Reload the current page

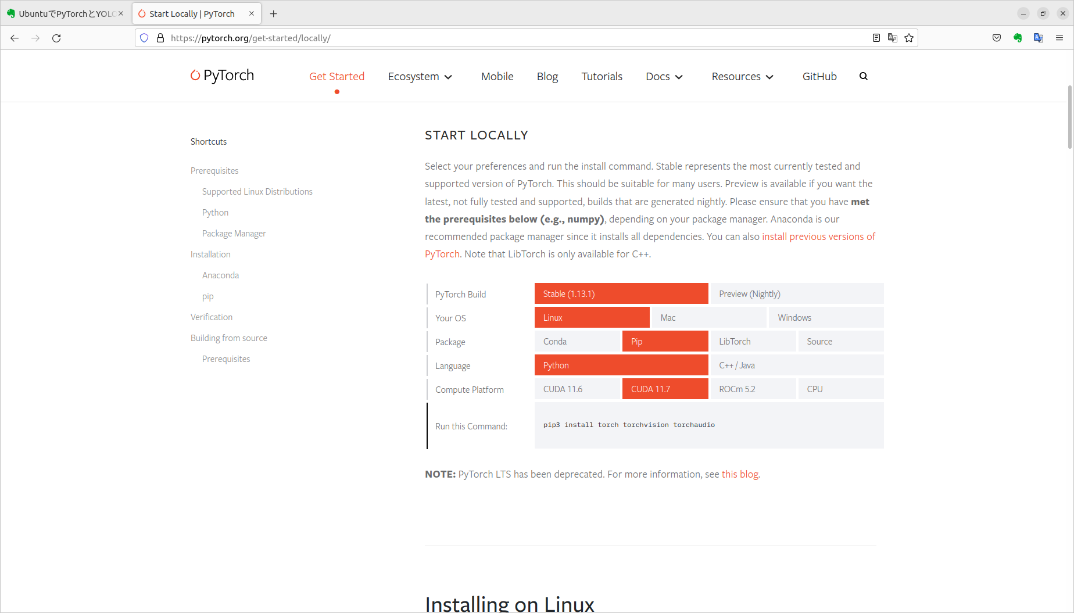pos(56,38)
